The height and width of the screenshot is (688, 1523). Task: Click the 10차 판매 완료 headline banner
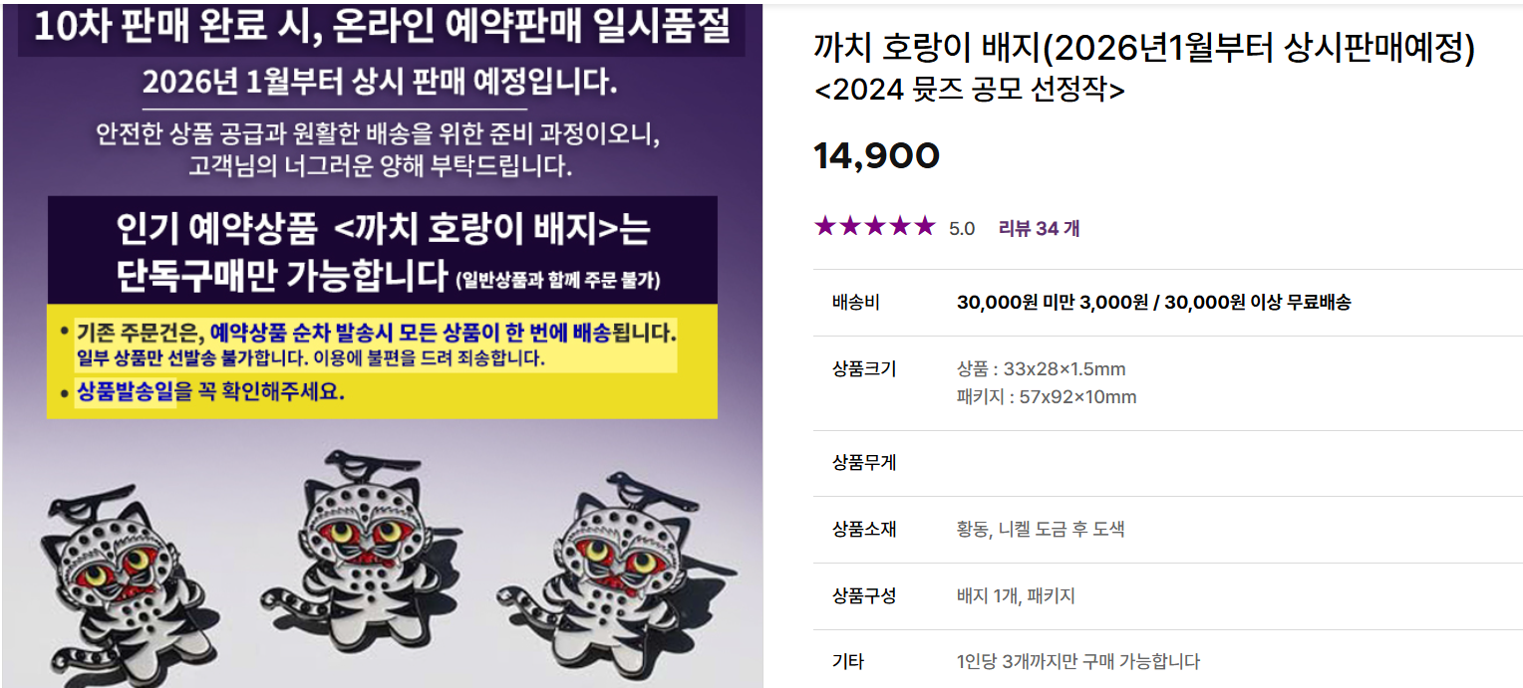pyautogui.click(x=383, y=28)
